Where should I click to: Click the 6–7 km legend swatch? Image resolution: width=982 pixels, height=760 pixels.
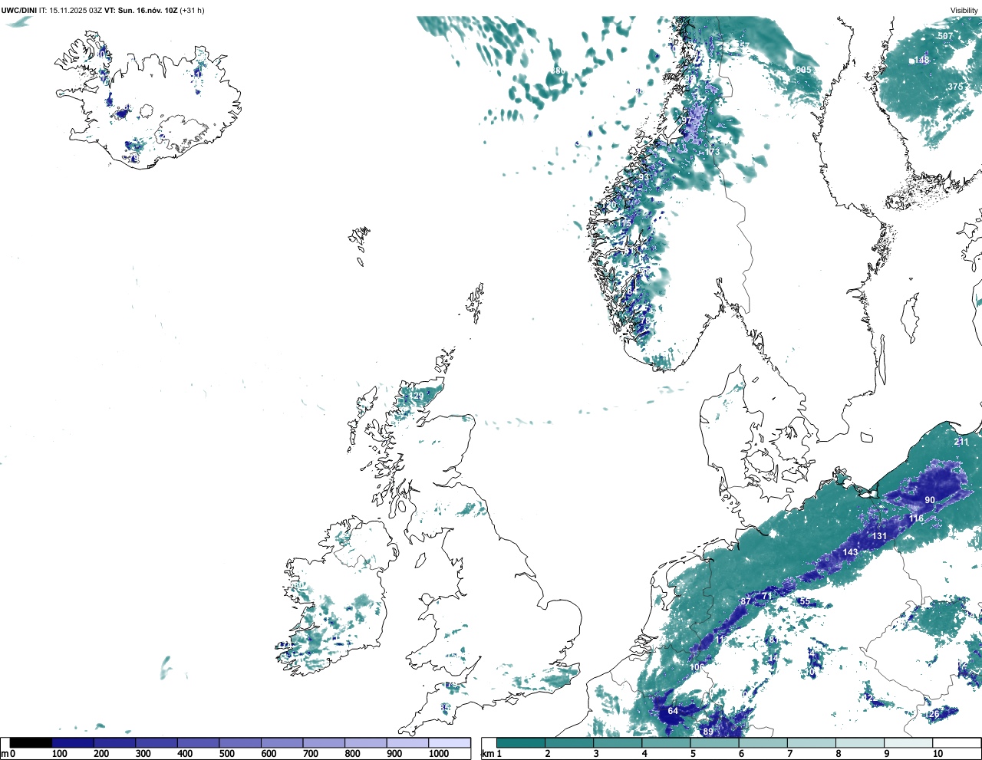(x=763, y=742)
